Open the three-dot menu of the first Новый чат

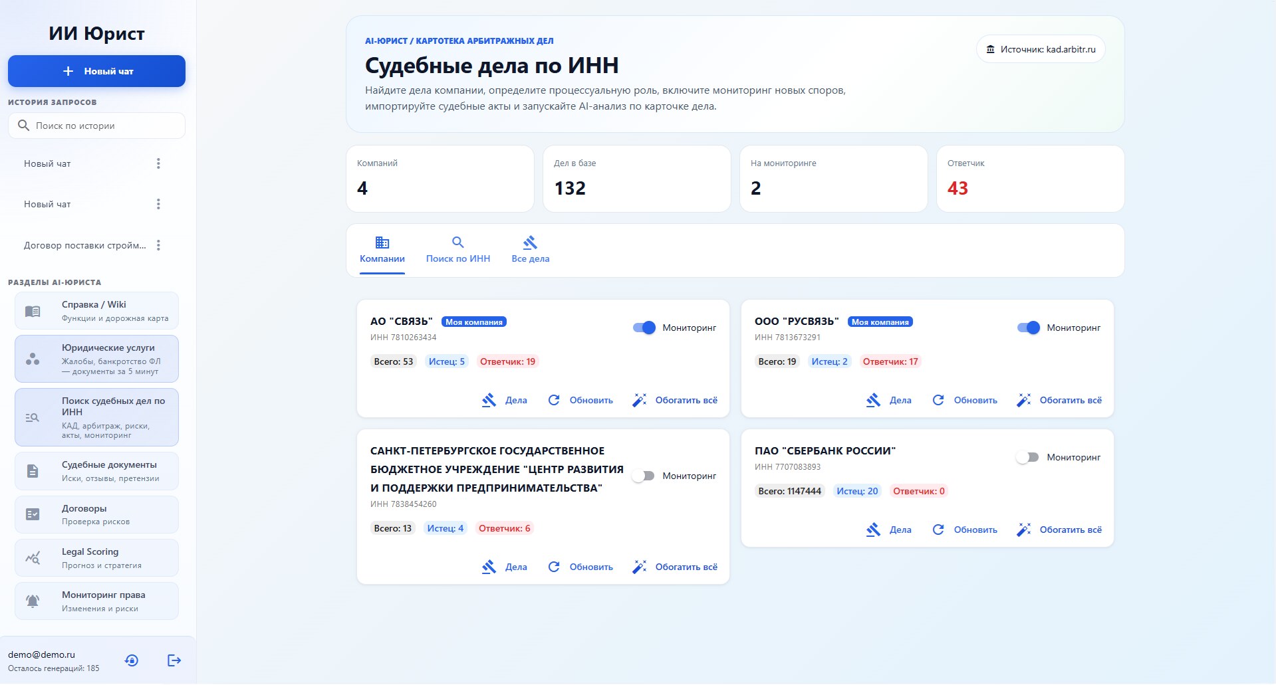158,163
